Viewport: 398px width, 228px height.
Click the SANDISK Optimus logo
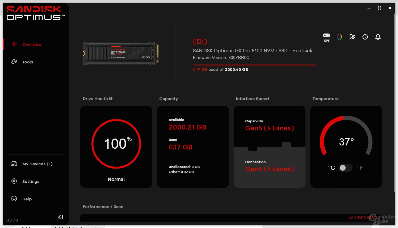pyautogui.click(x=36, y=14)
